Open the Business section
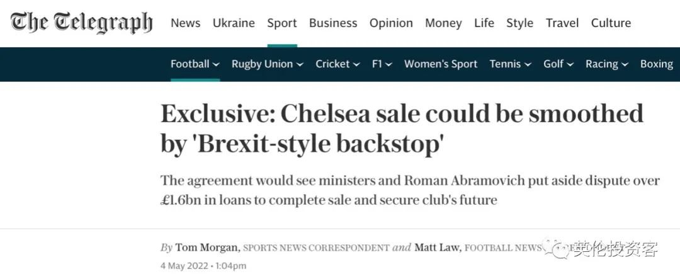Viewport: 680px width, 279px height. [x=333, y=23]
